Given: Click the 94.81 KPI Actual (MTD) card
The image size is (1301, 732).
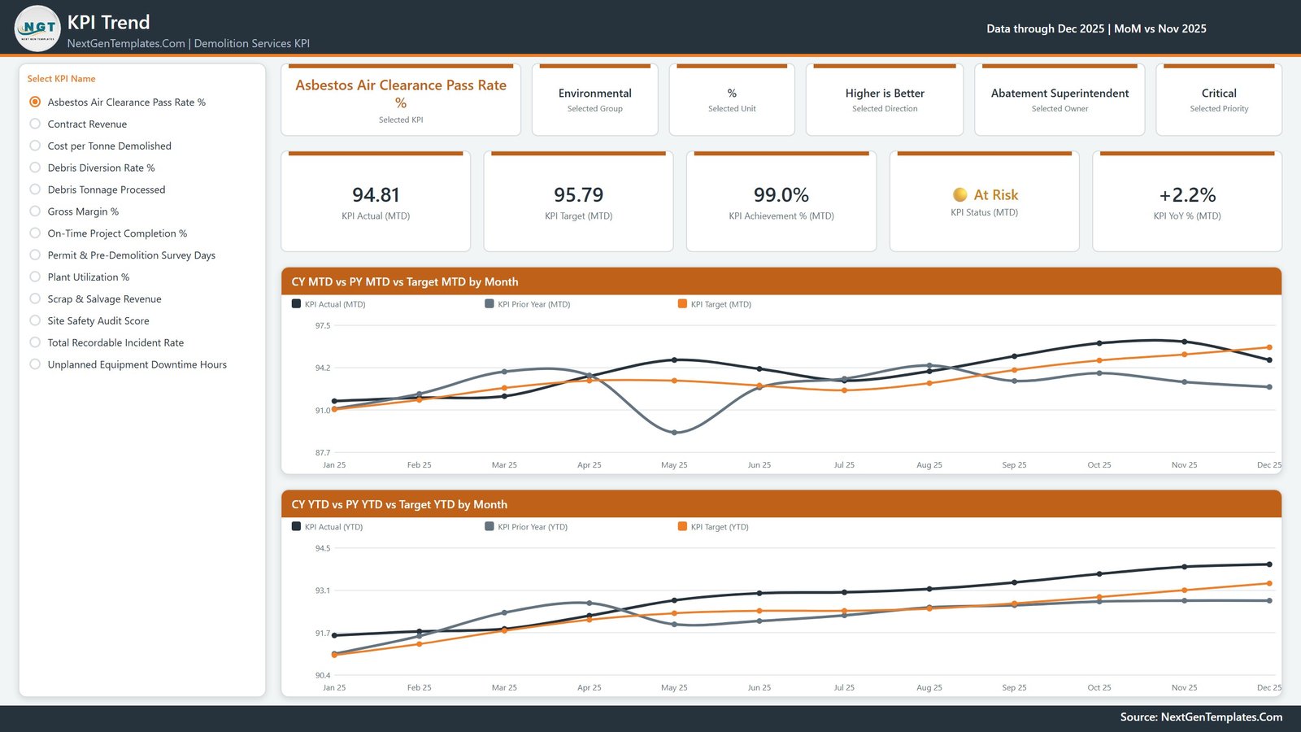Looking at the screenshot, I should click(x=376, y=202).
